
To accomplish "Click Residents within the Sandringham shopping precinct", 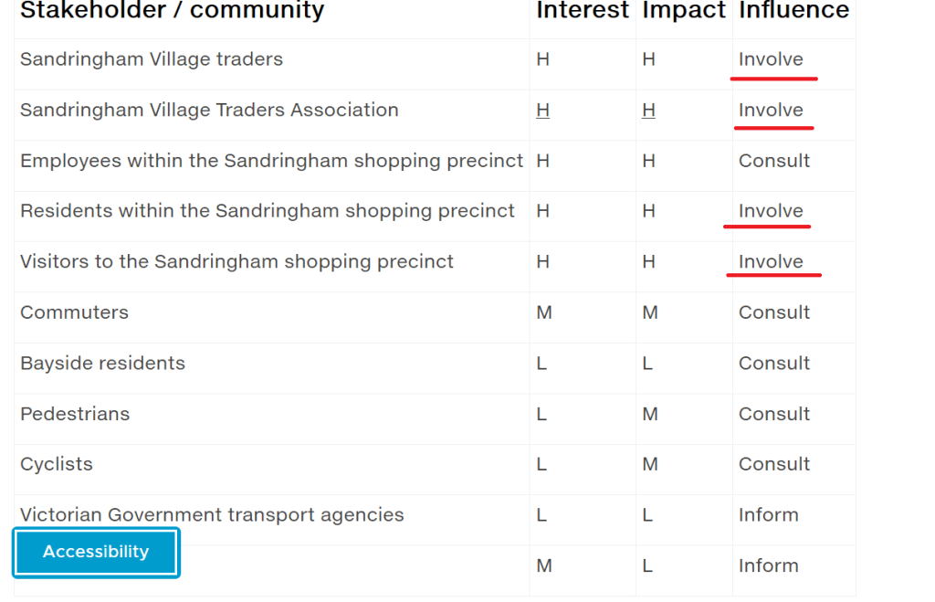I will (268, 211).
